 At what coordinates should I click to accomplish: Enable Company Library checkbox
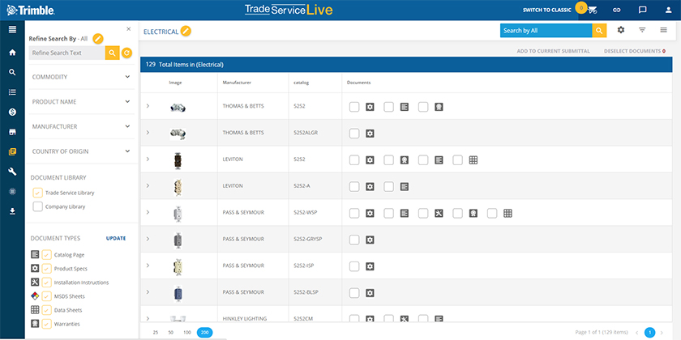coord(38,206)
